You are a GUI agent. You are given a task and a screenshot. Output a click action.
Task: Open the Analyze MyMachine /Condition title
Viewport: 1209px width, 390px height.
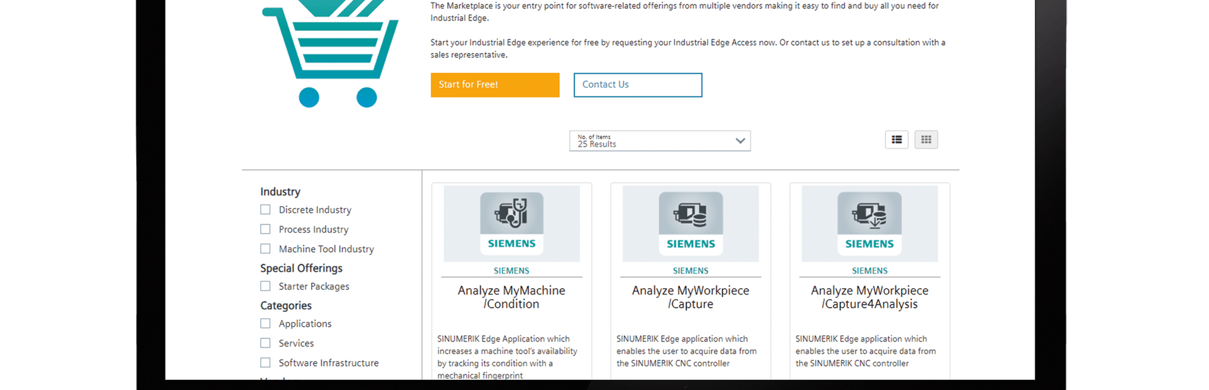(511, 297)
